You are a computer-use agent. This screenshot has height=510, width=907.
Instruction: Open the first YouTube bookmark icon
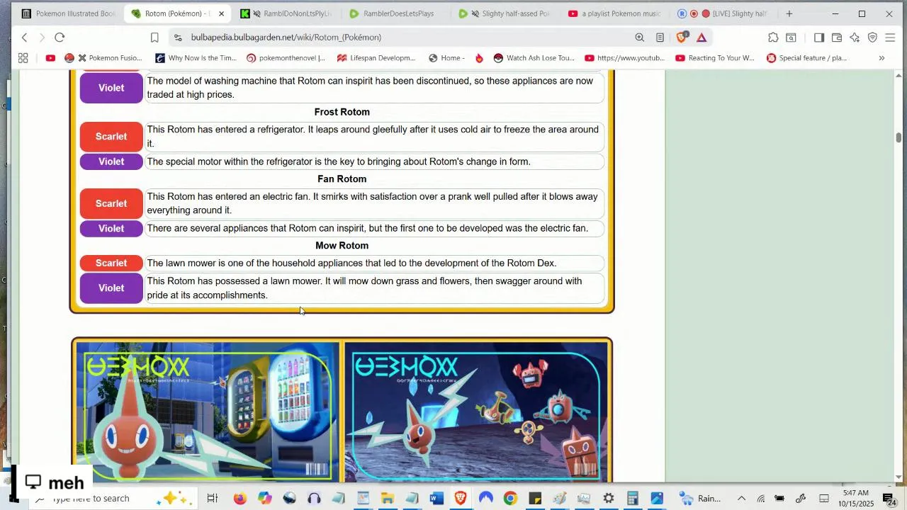(50, 58)
